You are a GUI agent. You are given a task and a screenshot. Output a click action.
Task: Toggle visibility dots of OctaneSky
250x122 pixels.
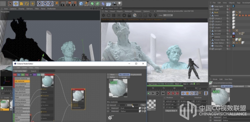pyautogui.click(x=229, y=46)
